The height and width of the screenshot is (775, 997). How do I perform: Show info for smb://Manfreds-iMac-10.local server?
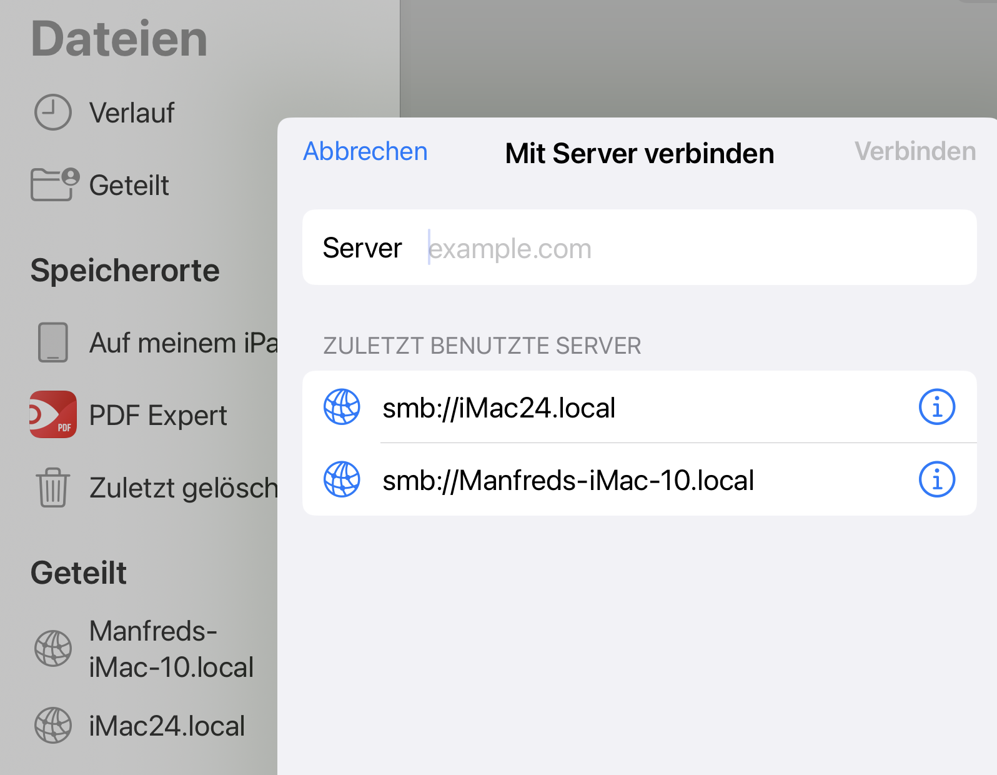(936, 480)
